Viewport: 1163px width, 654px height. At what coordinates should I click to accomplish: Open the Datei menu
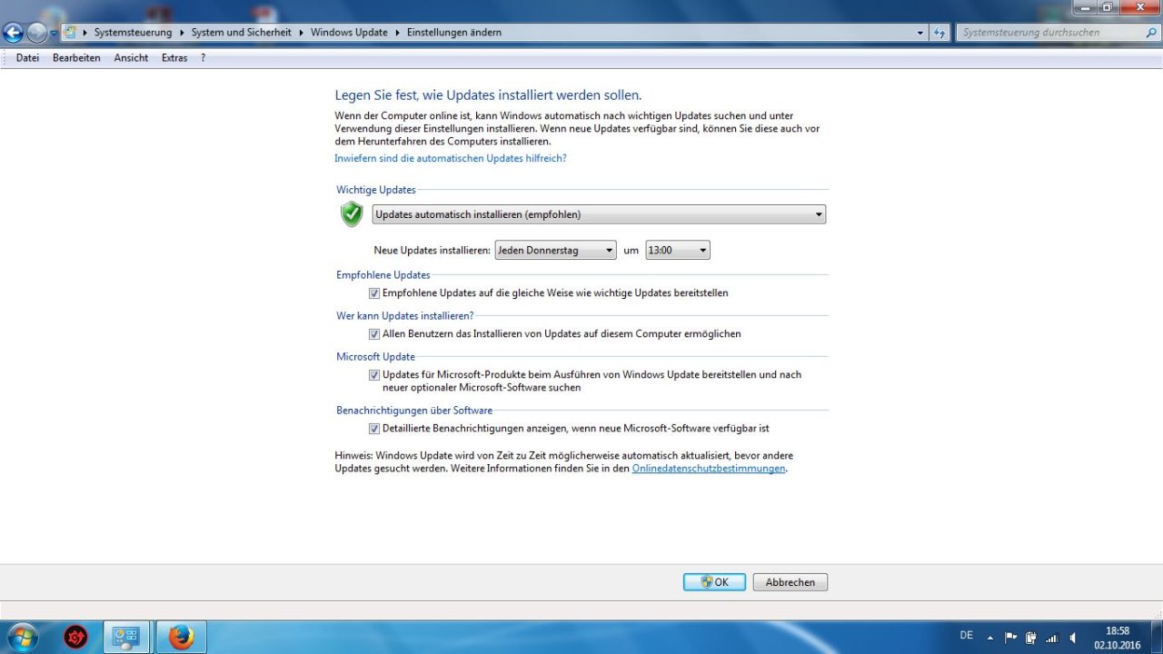pyautogui.click(x=27, y=58)
